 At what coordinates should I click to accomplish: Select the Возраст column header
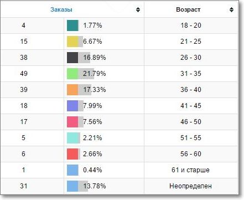click(x=188, y=9)
